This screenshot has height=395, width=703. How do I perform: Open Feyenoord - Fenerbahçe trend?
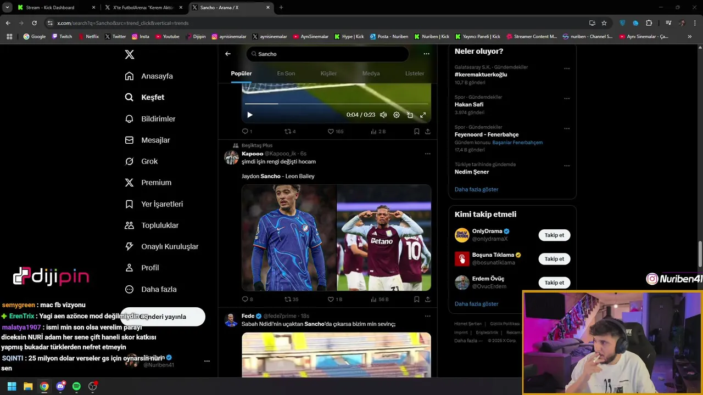click(x=487, y=134)
